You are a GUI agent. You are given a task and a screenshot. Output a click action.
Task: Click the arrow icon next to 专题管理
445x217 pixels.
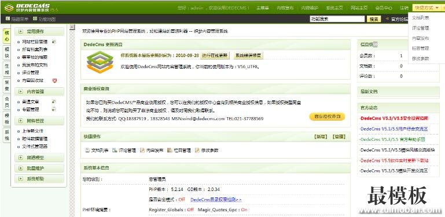pyautogui.click(x=54, y=109)
